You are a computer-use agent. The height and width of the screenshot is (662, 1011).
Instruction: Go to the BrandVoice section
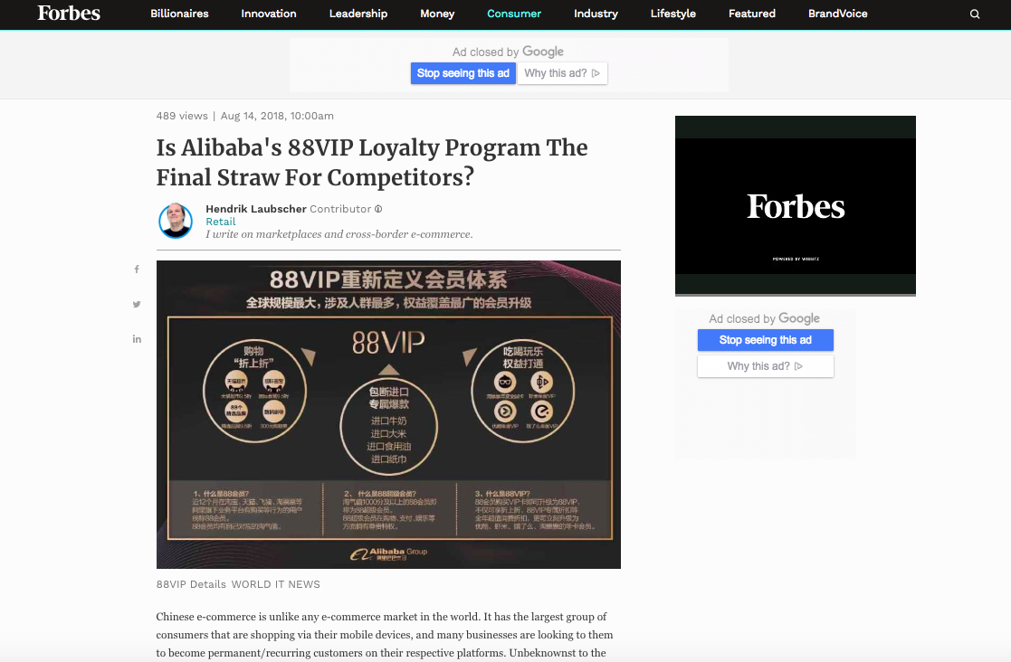[837, 14]
